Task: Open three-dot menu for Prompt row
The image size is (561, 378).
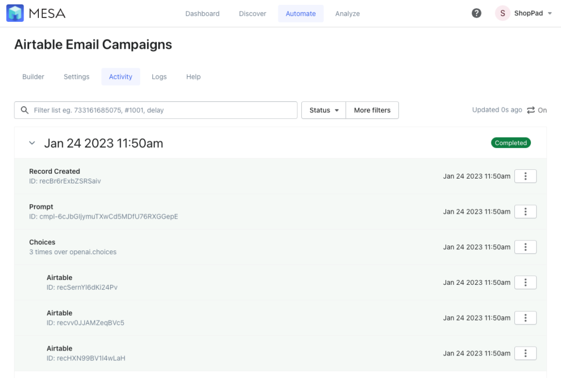Action: pyautogui.click(x=525, y=211)
